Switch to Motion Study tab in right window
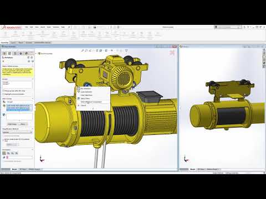Screen dimensions: 266x199 pyautogui.click(x=212, y=169)
